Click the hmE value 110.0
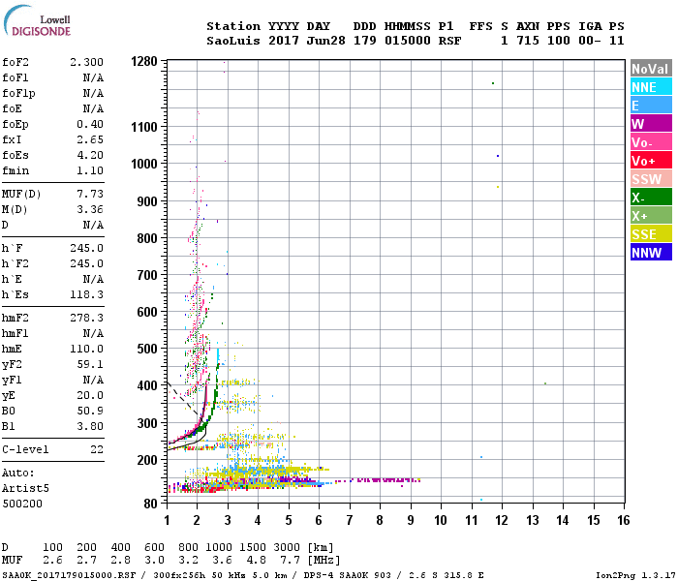The image size is (678, 581). coord(86,349)
